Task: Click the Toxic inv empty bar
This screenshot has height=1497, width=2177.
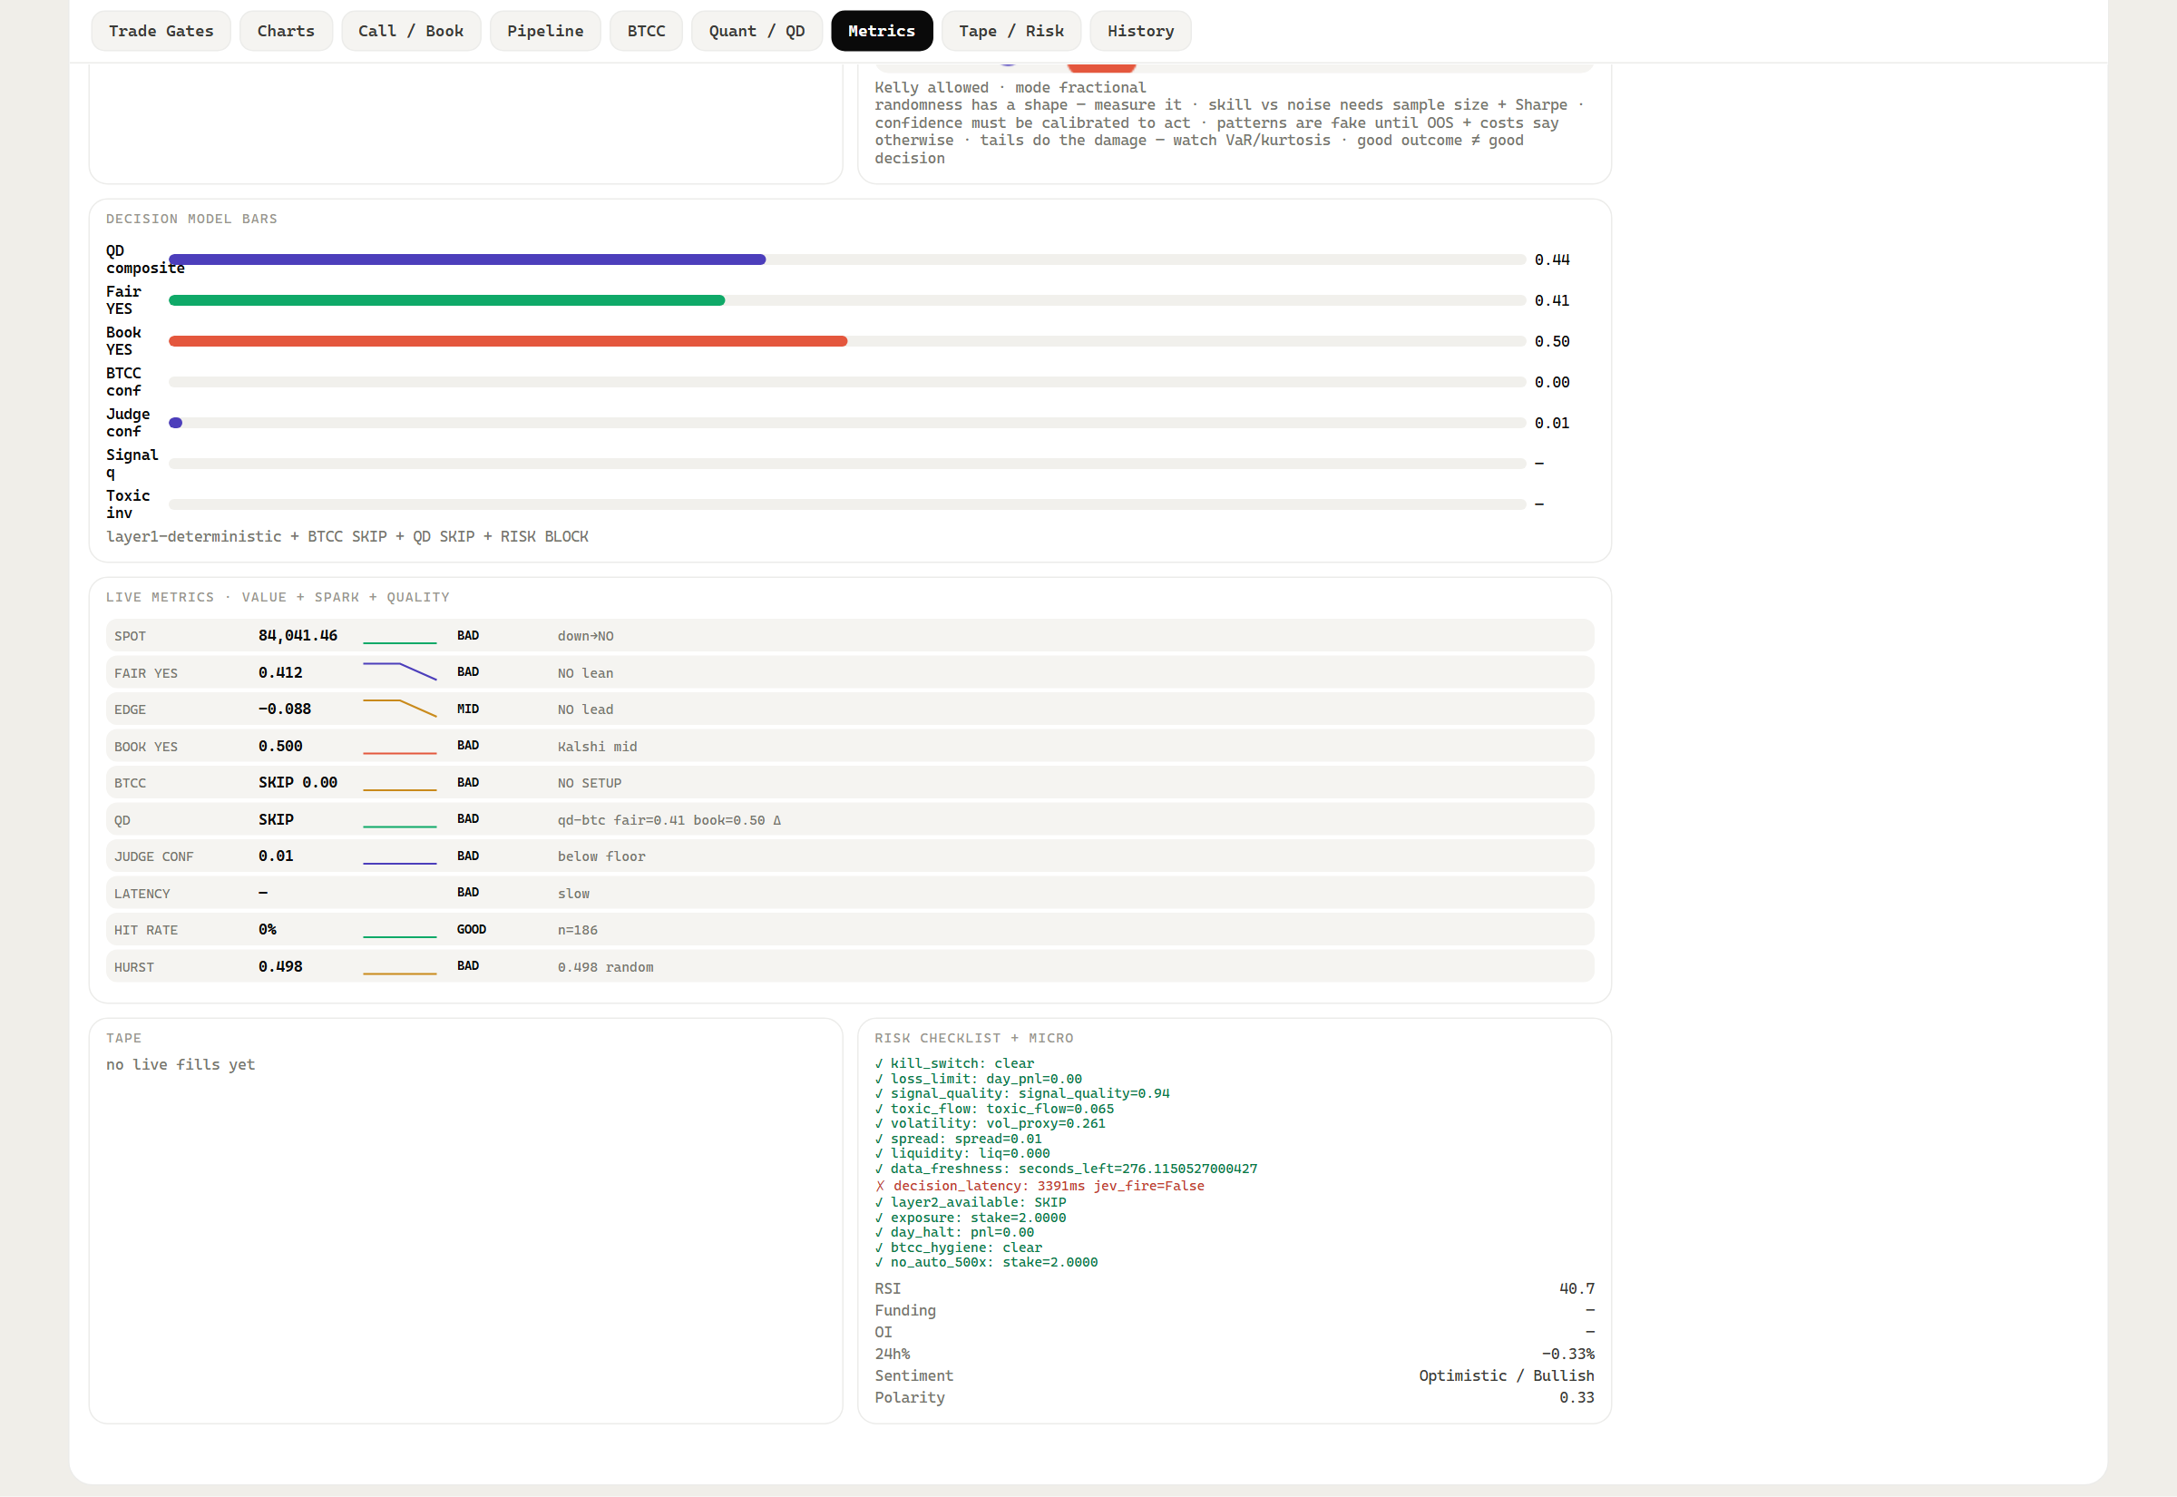Action: click(x=846, y=504)
